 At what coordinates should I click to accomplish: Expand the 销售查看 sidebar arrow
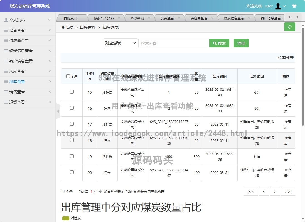pos(50,92)
